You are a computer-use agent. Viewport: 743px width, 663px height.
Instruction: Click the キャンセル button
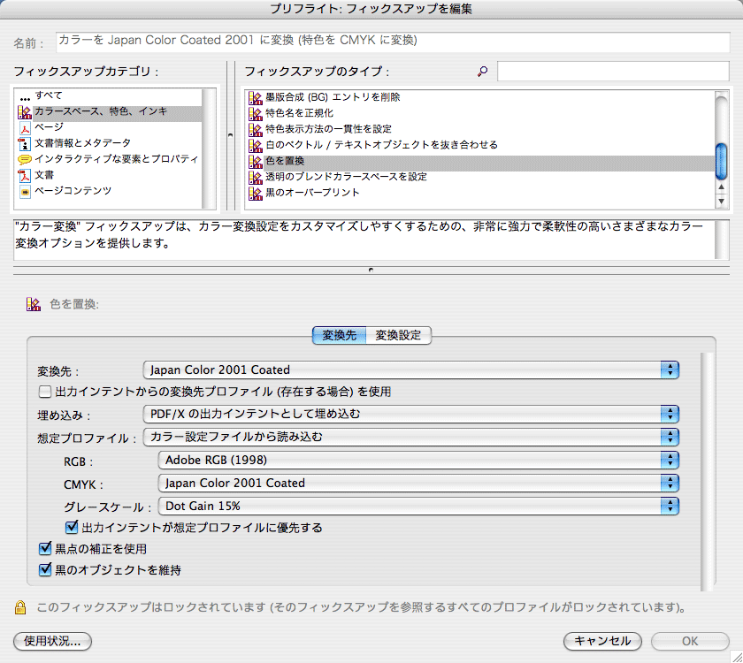pos(602,641)
